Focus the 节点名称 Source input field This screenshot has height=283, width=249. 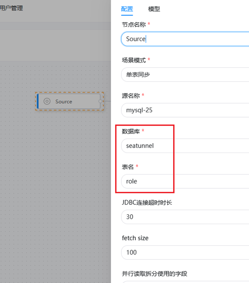185,39
